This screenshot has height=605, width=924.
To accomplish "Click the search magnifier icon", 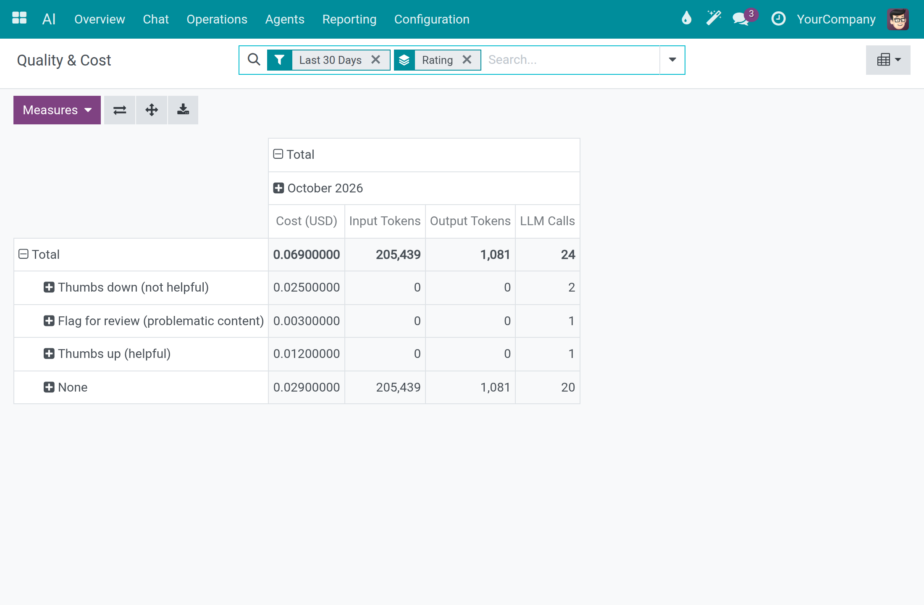I will coord(254,60).
